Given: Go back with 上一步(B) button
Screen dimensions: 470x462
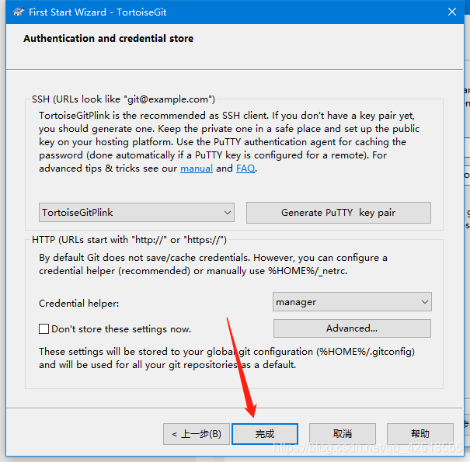Looking at the screenshot, I should pos(197,434).
